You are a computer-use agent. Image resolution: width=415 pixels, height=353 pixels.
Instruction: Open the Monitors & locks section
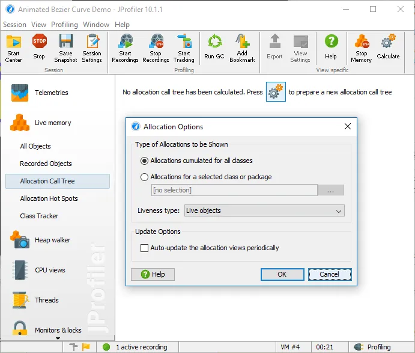click(47, 330)
